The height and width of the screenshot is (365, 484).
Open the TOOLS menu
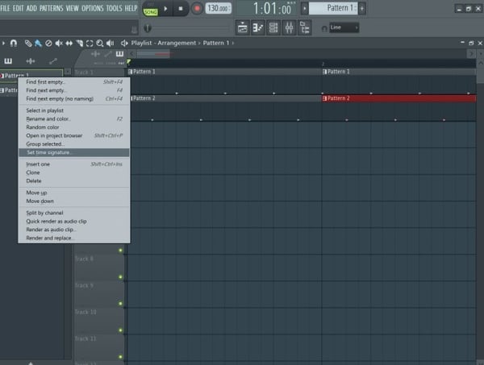115,8
